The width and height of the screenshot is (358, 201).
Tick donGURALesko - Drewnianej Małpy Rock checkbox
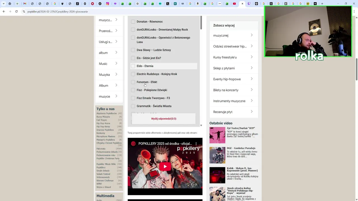(x=133, y=30)
